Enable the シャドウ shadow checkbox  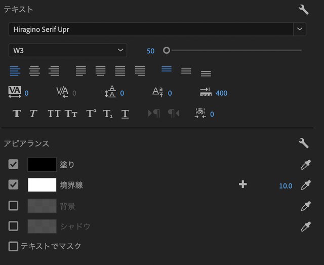(14, 226)
